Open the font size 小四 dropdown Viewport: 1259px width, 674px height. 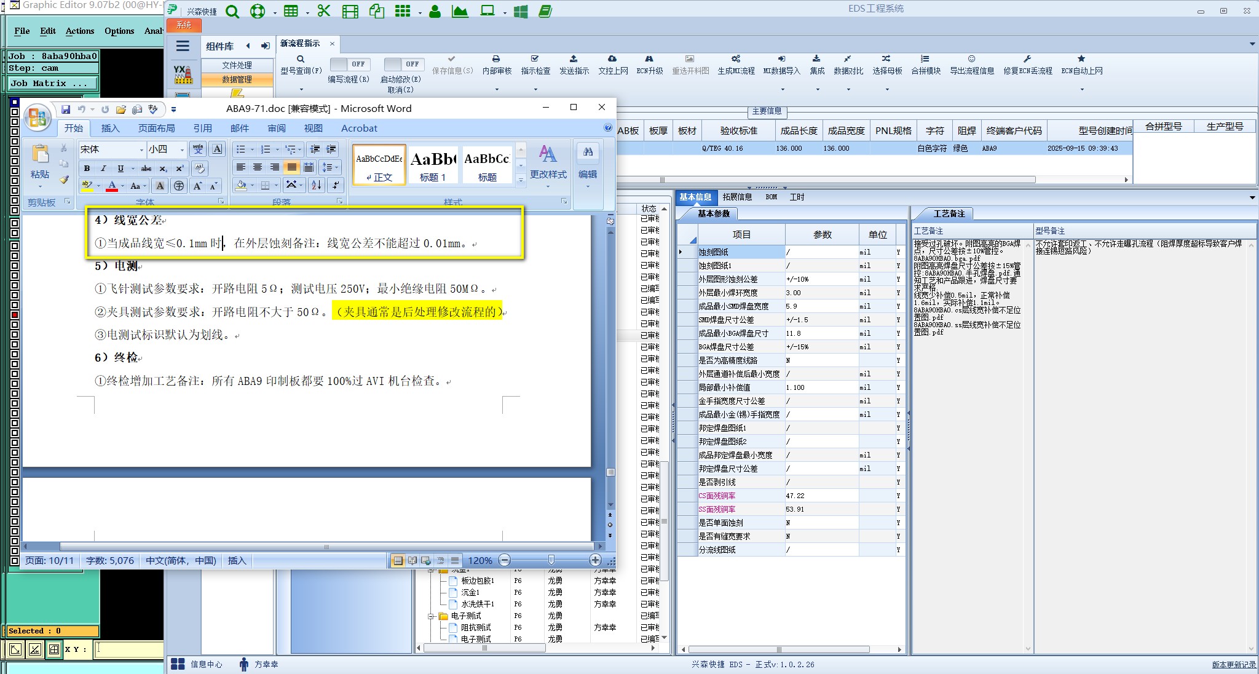182,149
